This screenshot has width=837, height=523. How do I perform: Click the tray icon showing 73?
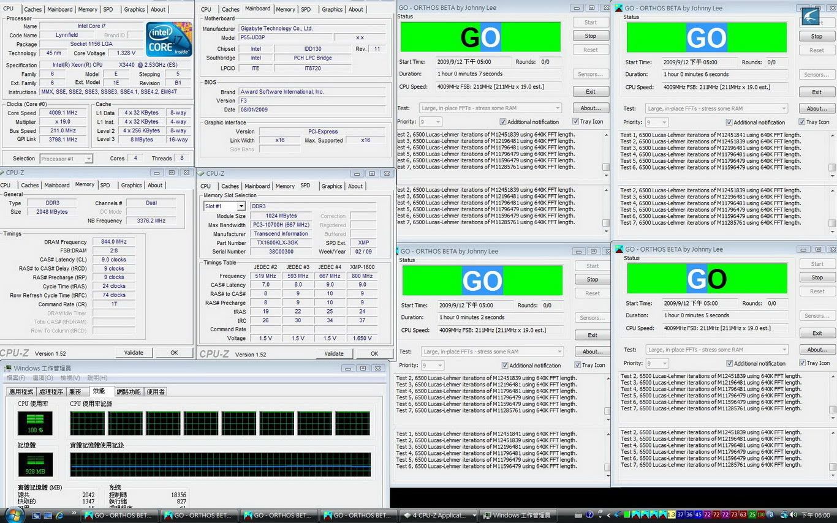point(734,515)
